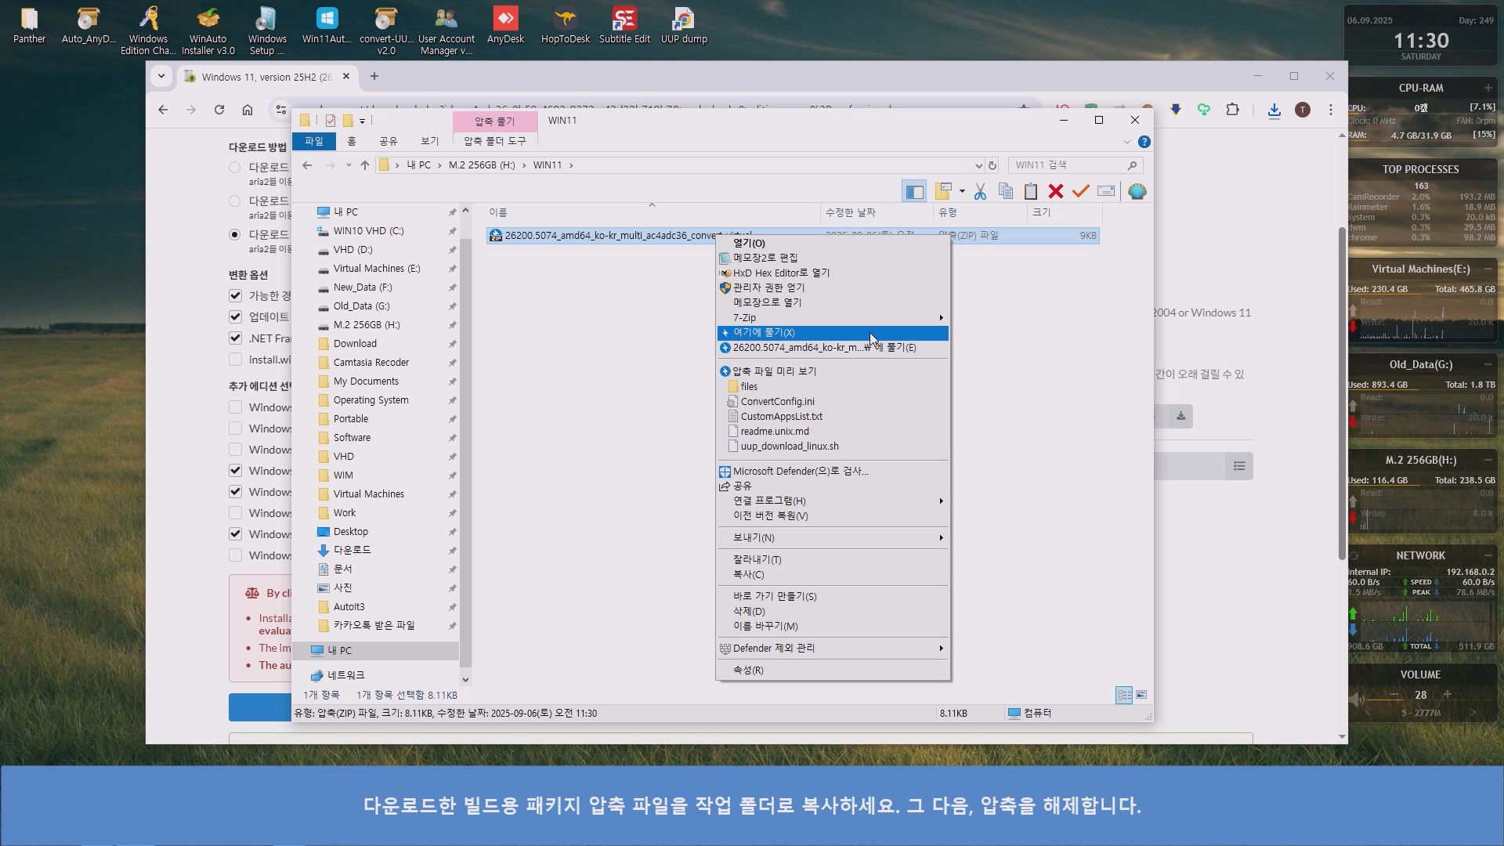This screenshot has width=1504, height=846.
Task: Click the green cloud download extension icon
Action: pos(1204,110)
